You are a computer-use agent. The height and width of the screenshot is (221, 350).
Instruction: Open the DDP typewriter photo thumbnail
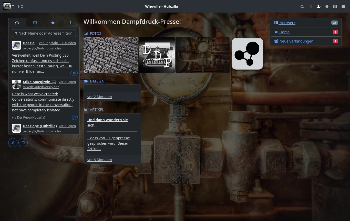coord(157,55)
